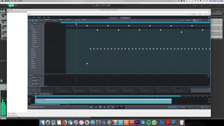Open Premiere Pro from the Dock
This screenshot has height=126, width=224.
[x=138, y=122]
